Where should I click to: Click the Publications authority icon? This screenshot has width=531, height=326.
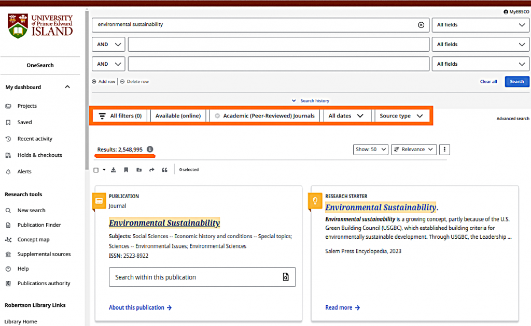(8, 284)
